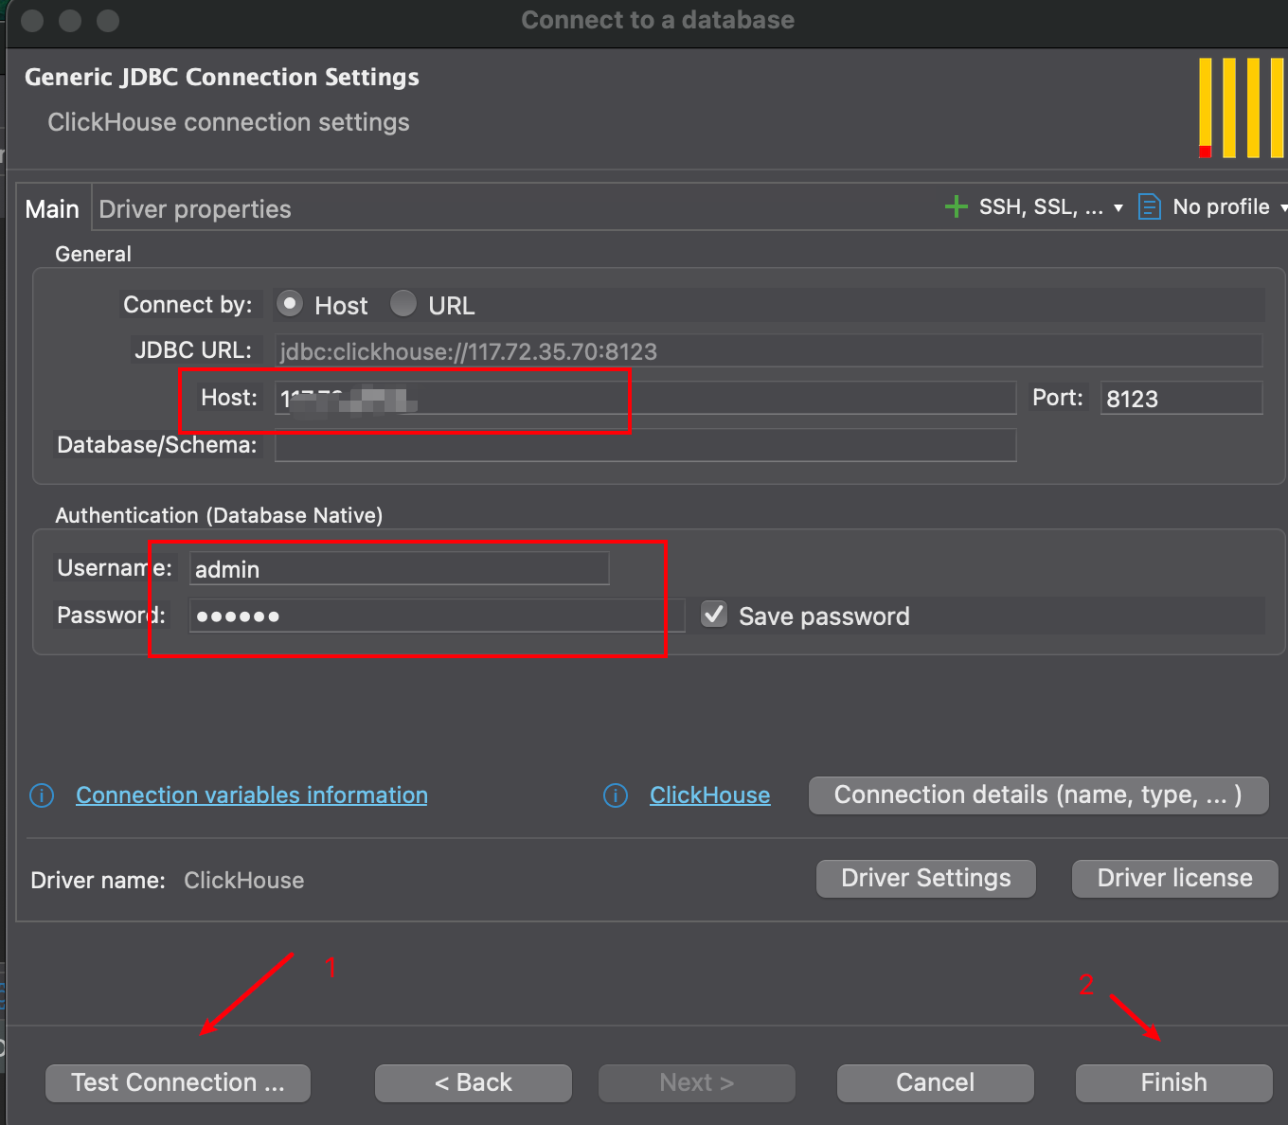Click the green plus icon for SSH, SSL
Screen dimensions: 1288x1125
coord(956,206)
